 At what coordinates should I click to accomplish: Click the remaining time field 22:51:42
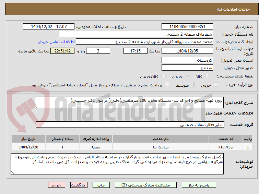pyautogui.click(x=62, y=51)
